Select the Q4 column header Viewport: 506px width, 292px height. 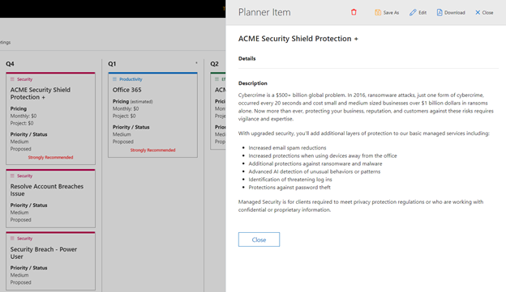pos(10,64)
